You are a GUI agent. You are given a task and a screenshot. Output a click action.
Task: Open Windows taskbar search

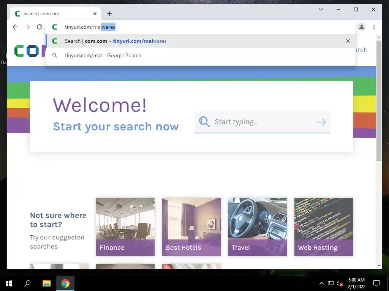tap(27, 283)
